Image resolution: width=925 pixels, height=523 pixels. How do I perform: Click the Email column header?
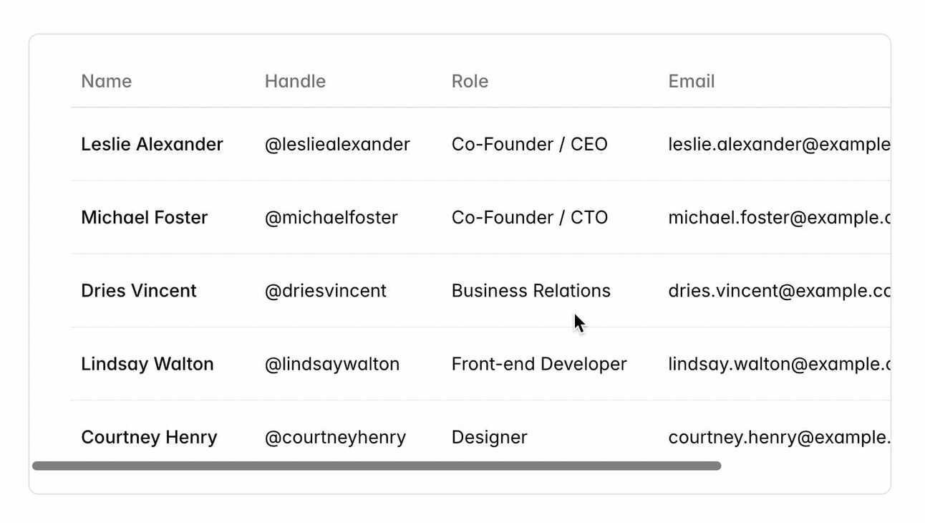[x=692, y=81]
